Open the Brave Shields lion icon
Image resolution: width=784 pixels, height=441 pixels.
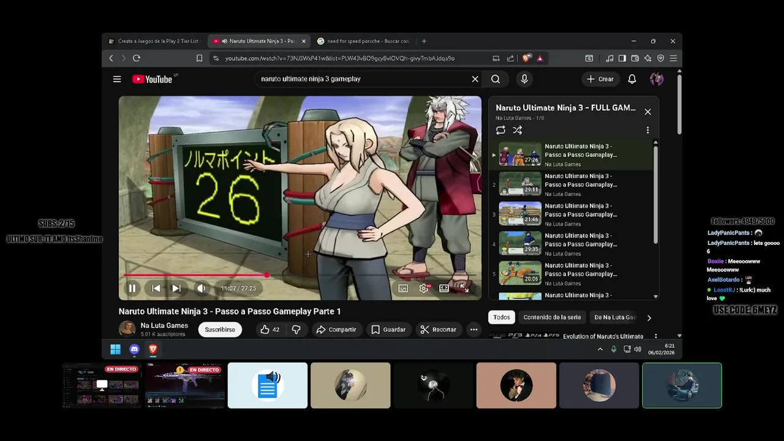coord(526,58)
